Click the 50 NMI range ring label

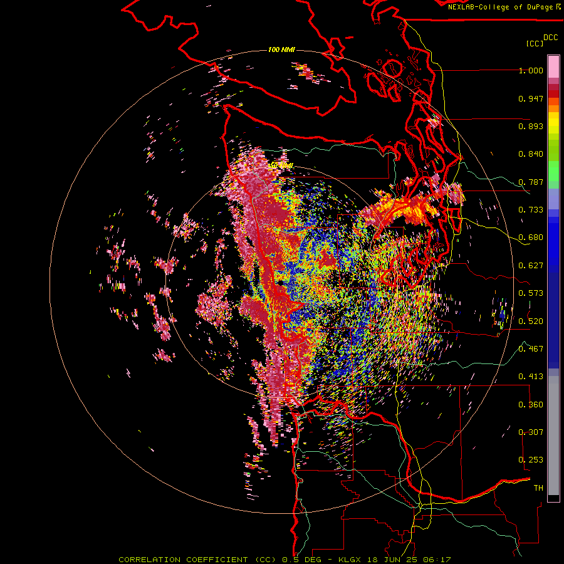tap(281, 165)
